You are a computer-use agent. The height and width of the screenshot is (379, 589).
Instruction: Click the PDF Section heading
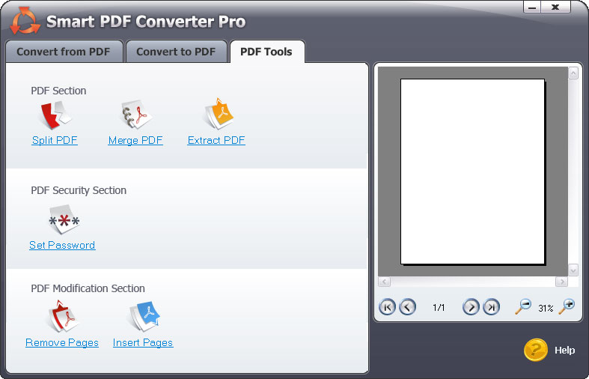click(x=58, y=91)
